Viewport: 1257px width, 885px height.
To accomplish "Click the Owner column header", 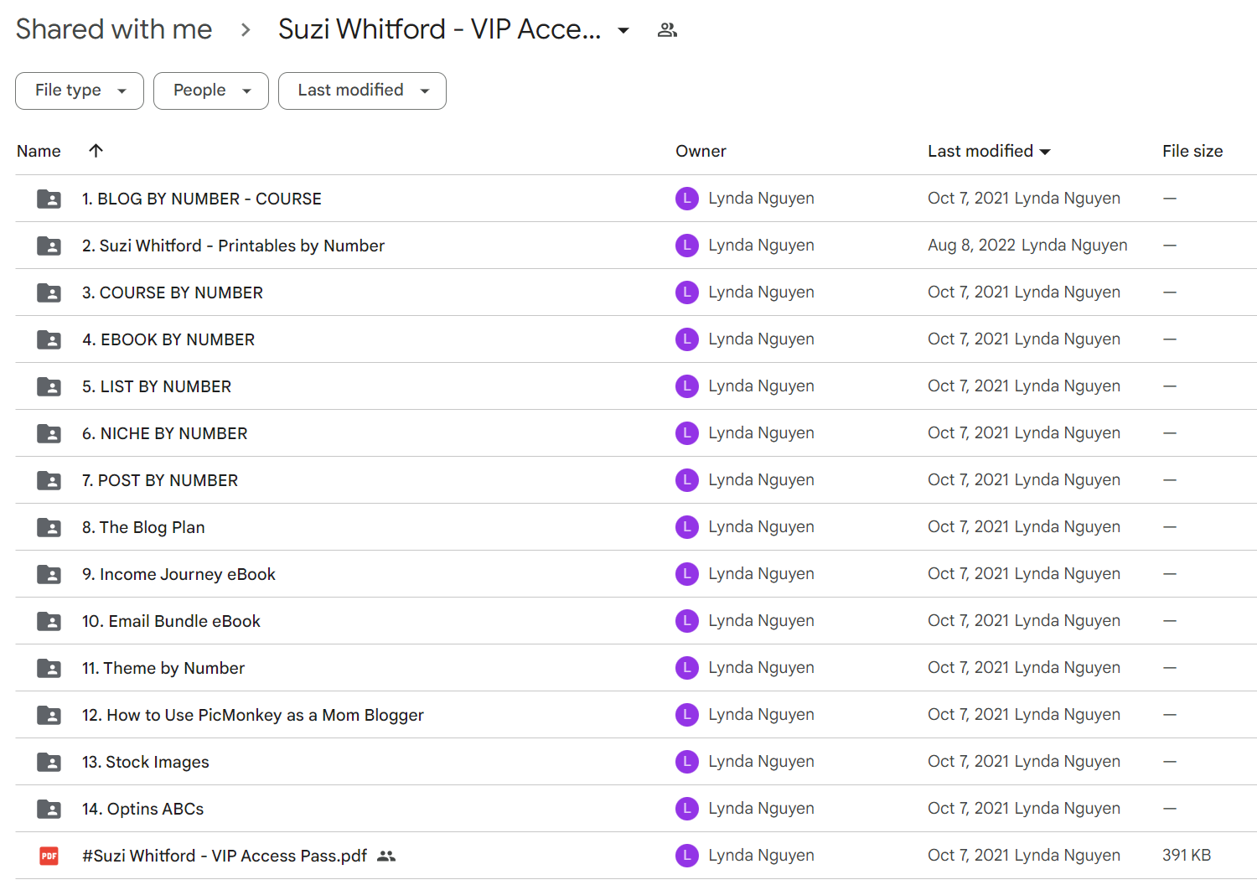I will [701, 152].
